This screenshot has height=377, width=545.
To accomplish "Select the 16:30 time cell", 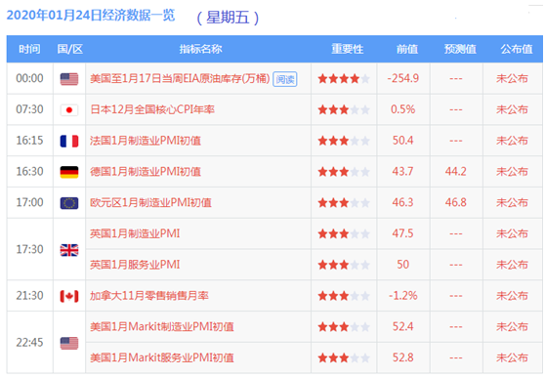I will click(29, 171).
